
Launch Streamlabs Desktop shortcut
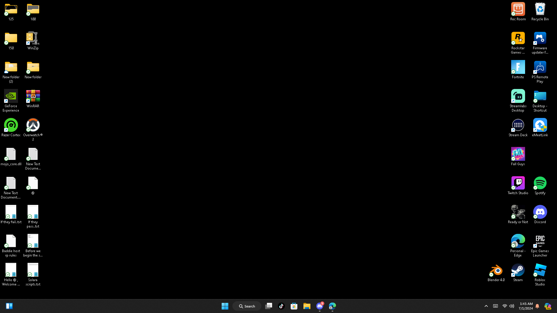(518, 101)
